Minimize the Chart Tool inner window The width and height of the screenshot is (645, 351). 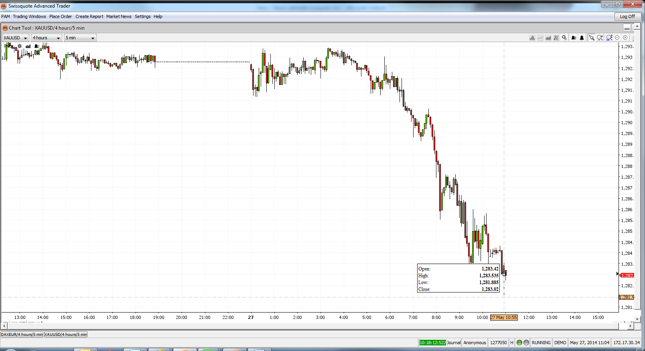point(627,28)
